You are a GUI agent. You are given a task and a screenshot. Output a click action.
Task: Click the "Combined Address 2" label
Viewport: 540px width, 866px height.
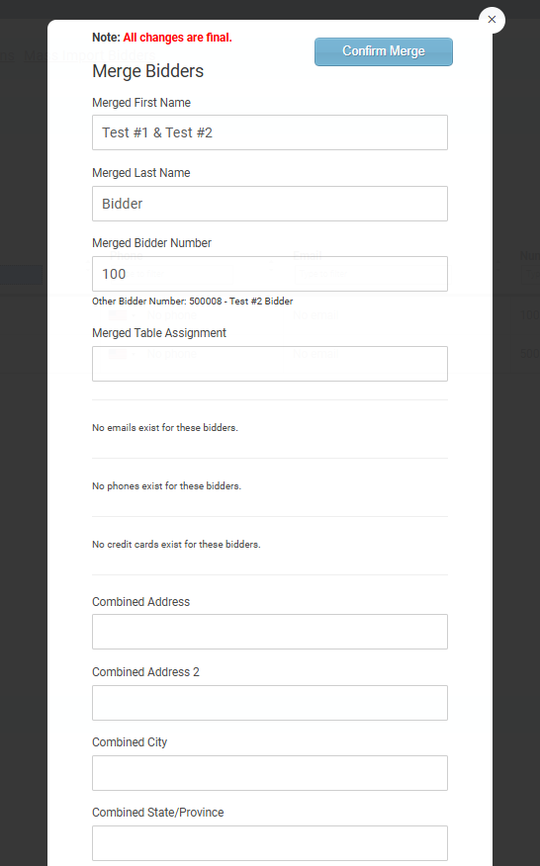pos(146,672)
